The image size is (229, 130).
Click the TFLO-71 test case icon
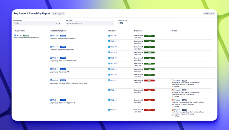pyautogui.click(x=109, y=110)
